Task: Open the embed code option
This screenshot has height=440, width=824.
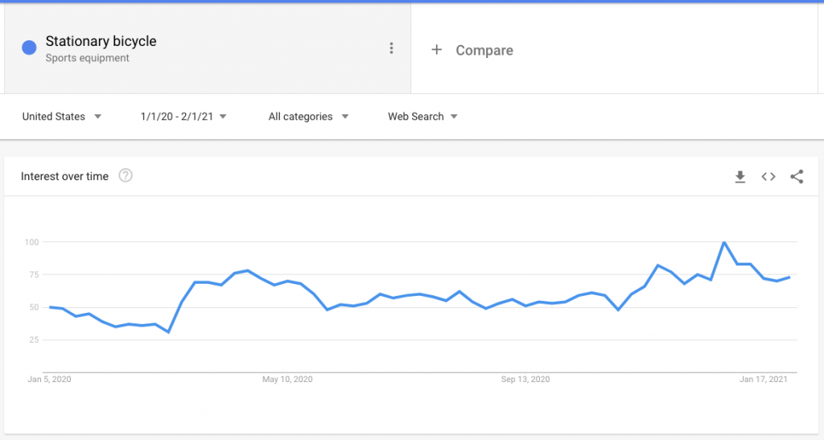Action: 768,177
